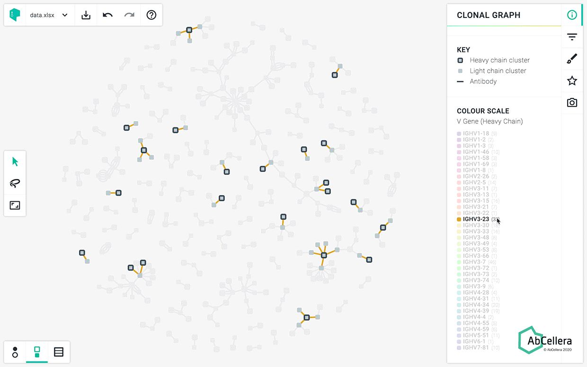The image size is (587, 367).
Task: Open the help question mark icon
Action: pyautogui.click(x=151, y=15)
